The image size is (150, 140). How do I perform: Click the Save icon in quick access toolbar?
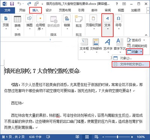pyautogui.click(x=12, y=4)
